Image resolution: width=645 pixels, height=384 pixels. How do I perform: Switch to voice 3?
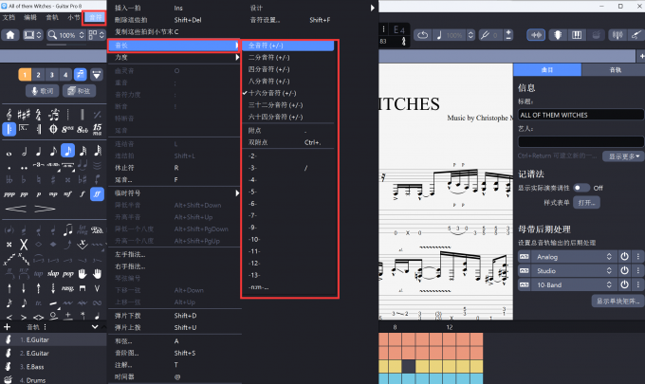pos(52,74)
